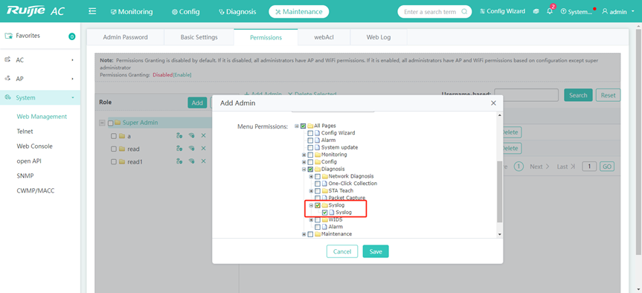Tick the Network Diagnosis checkbox

coord(318,176)
